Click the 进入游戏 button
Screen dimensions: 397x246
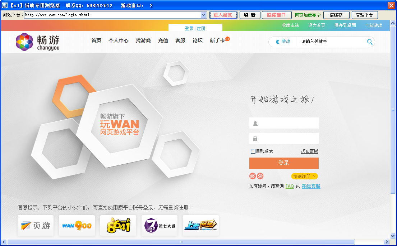223,15
